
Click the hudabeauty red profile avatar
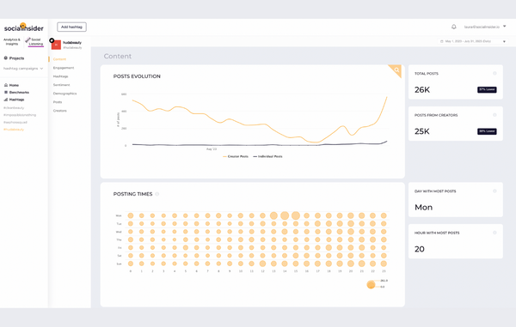pyautogui.click(x=56, y=45)
